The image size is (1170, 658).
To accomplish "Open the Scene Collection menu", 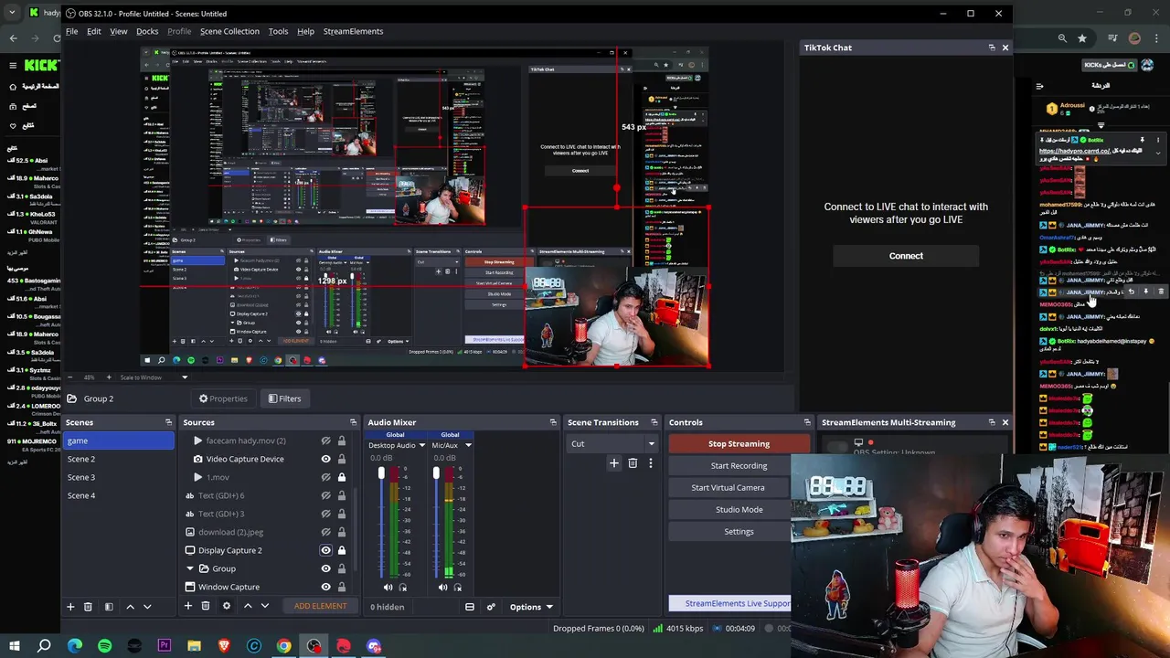I will (229, 31).
